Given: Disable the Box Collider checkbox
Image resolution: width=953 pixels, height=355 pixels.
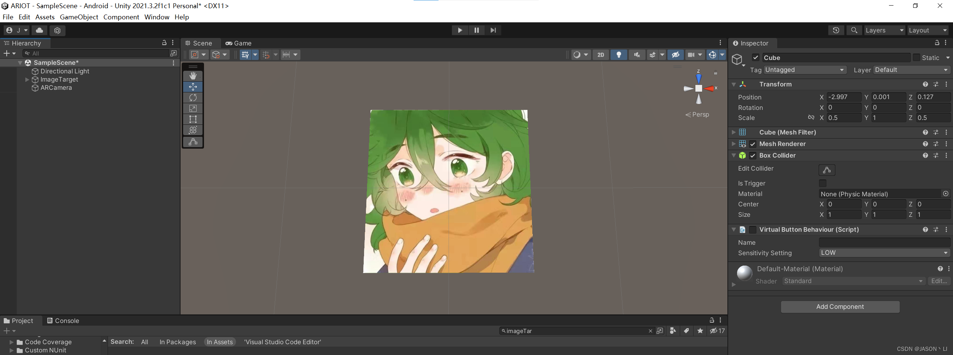Looking at the screenshot, I should 753,155.
